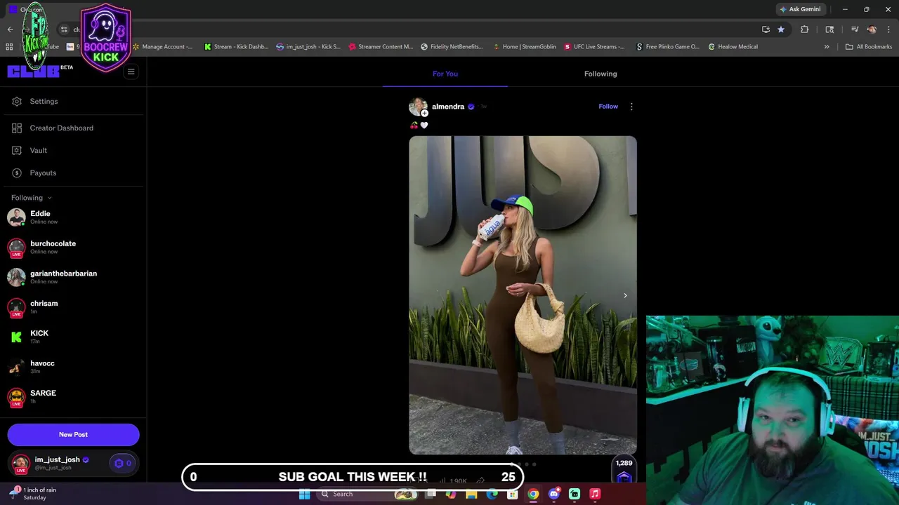Open the Vault page
899x505 pixels.
29,151
